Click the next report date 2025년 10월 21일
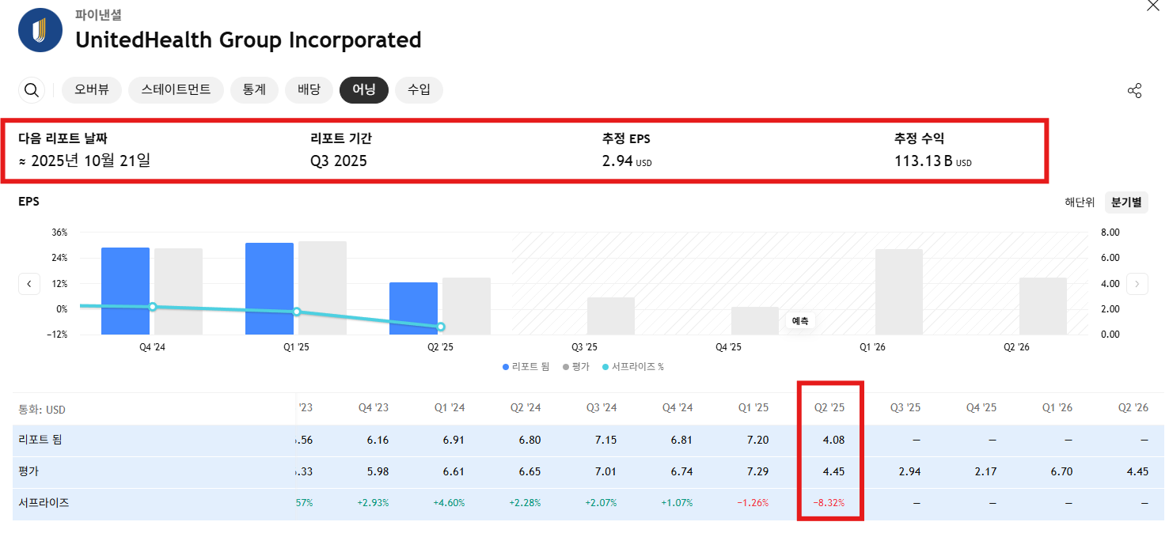The image size is (1169, 537). click(x=84, y=161)
